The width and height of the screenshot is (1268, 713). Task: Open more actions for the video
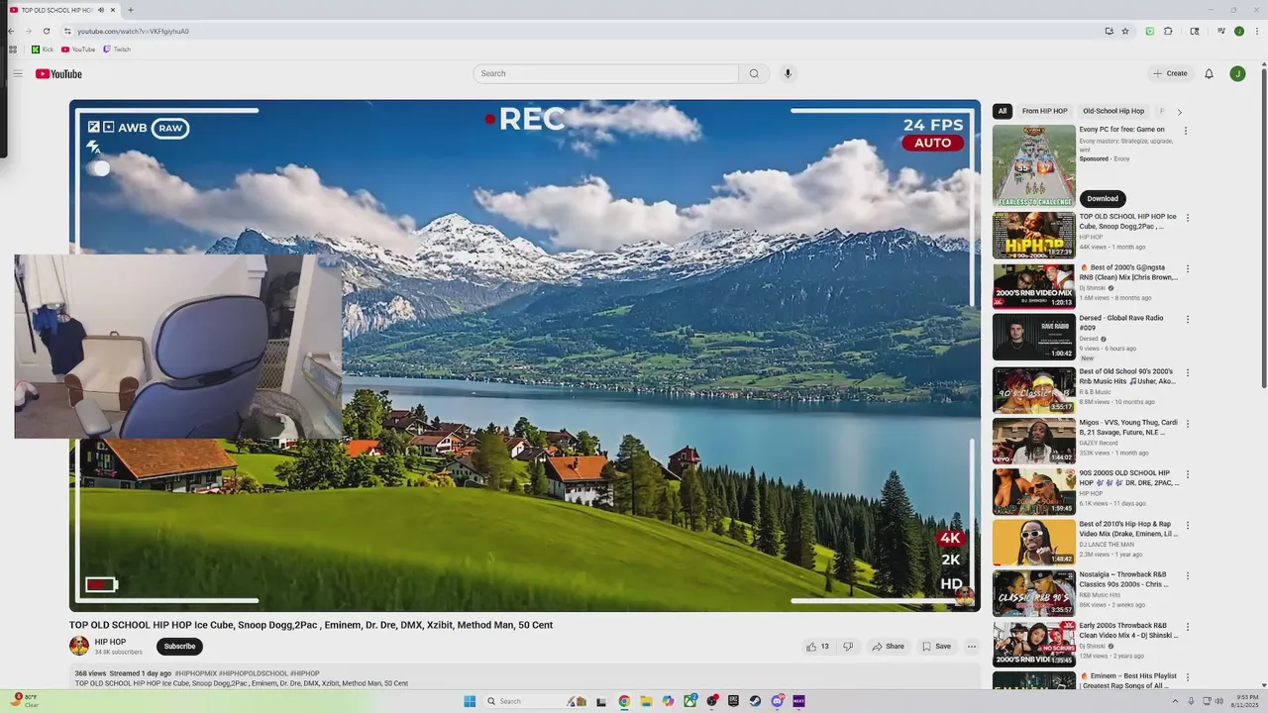coord(972,647)
